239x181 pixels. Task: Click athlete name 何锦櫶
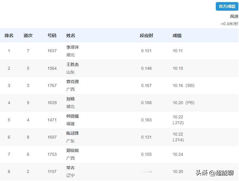73,116
